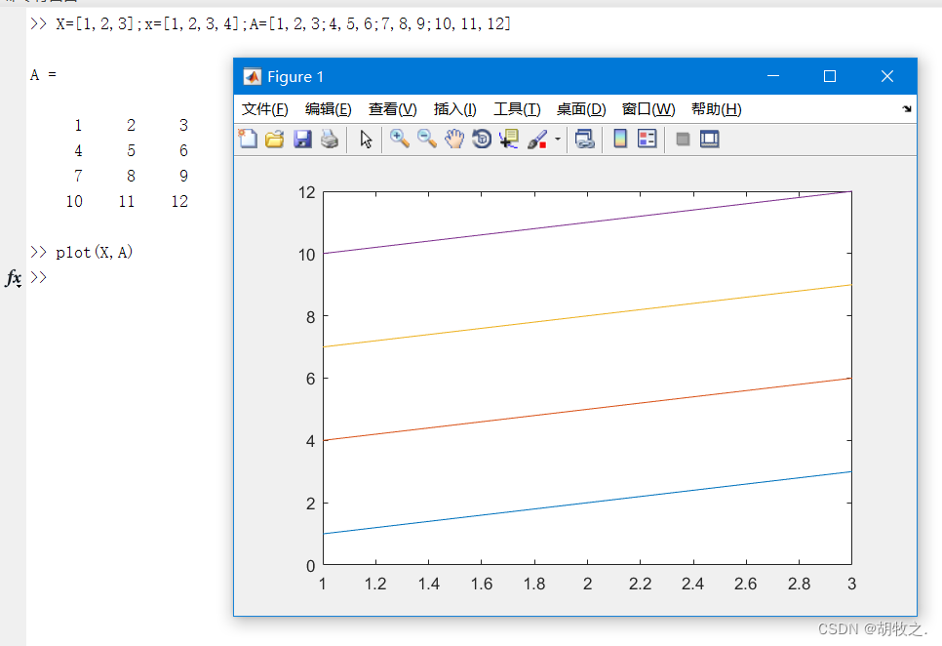942x646 pixels.
Task: Click the MATLAB logo in Figure 1 title bar
Action: click(x=252, y=76)
